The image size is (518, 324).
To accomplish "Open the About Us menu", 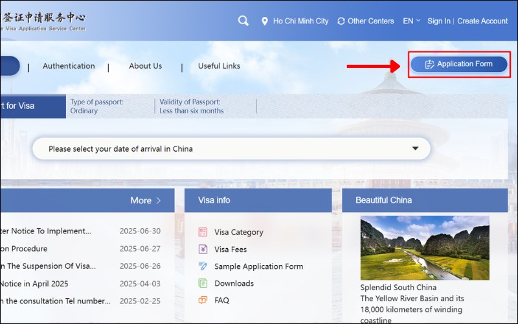I will tap(145, 66).
